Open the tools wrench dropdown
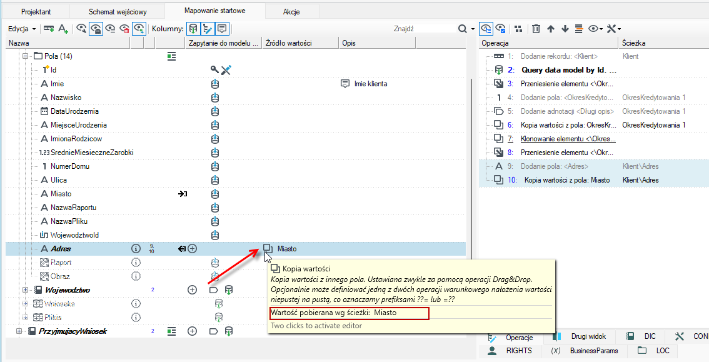The height and width of the screenshot is (362, 709). pos(613,29)
